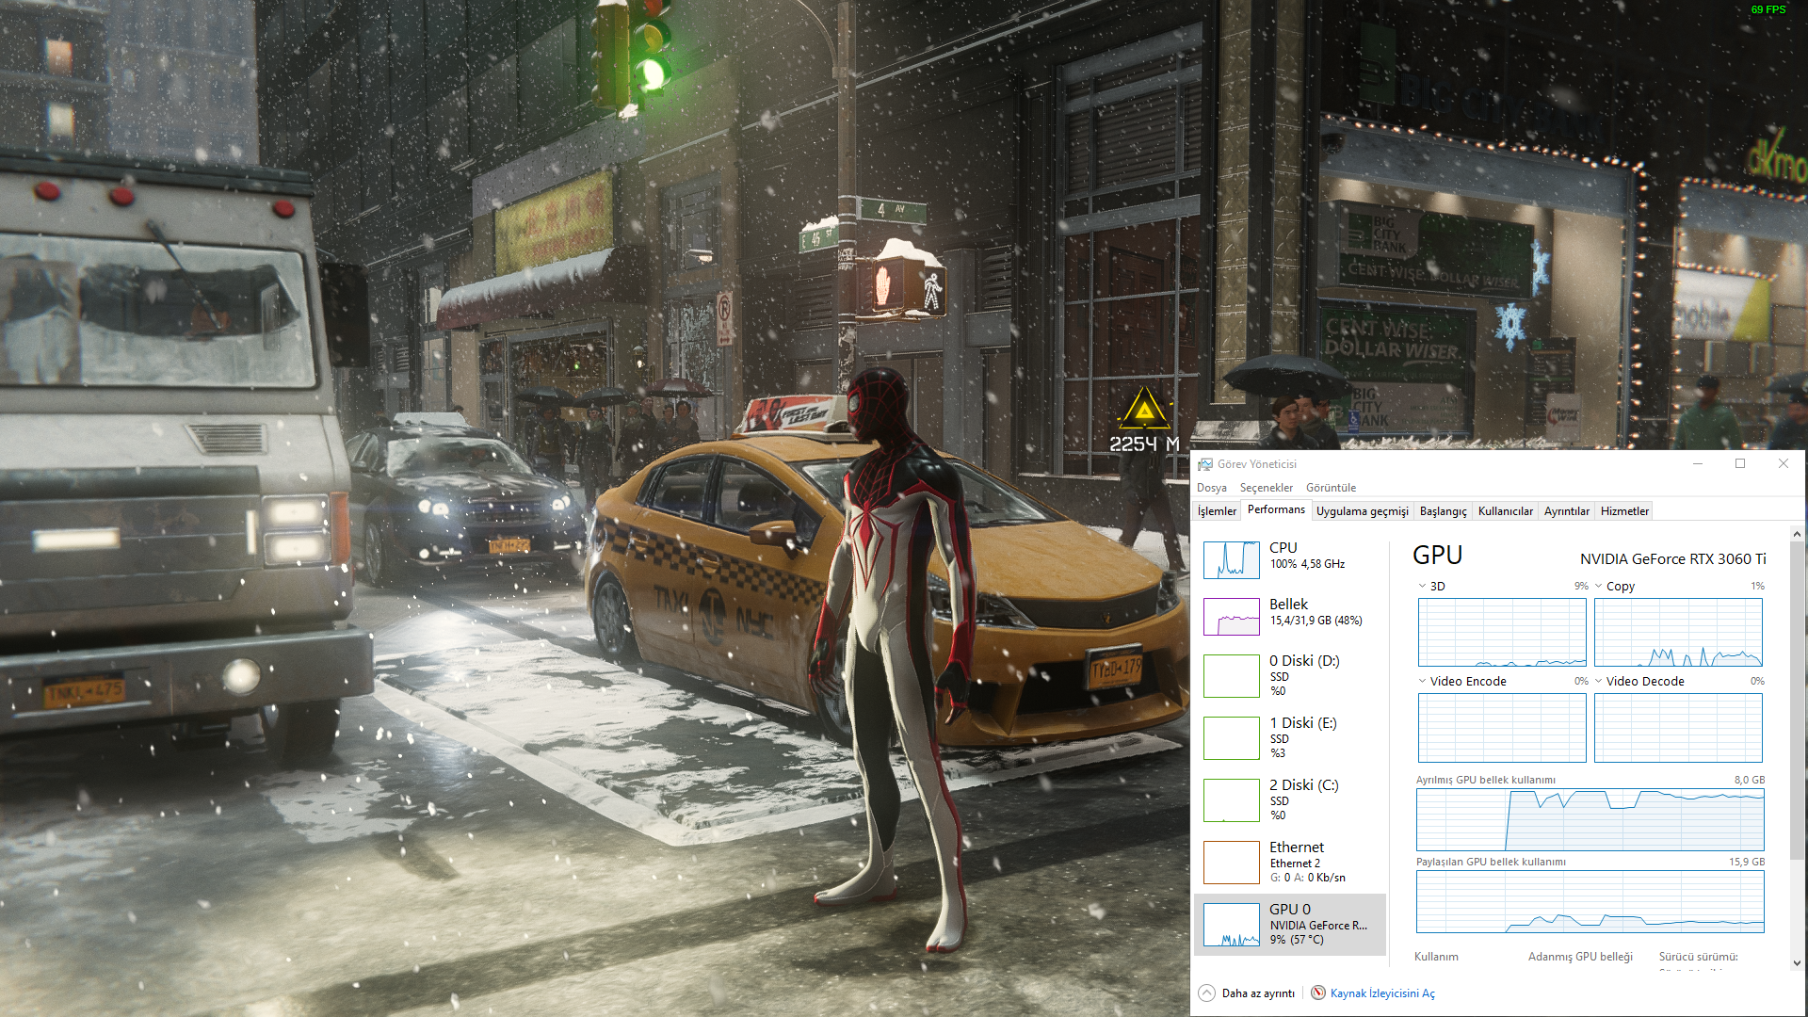Switch to the Ayrıntılar tab
1808x1017 pixels.
pyautogui.click(x=1566, y=511)
